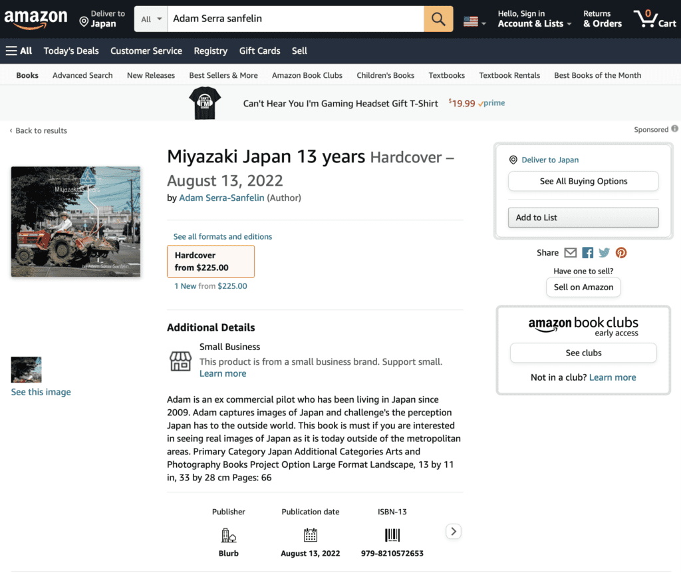Open the shopping cart icon
Screen dimensions: 681x573
pos(654,19)
